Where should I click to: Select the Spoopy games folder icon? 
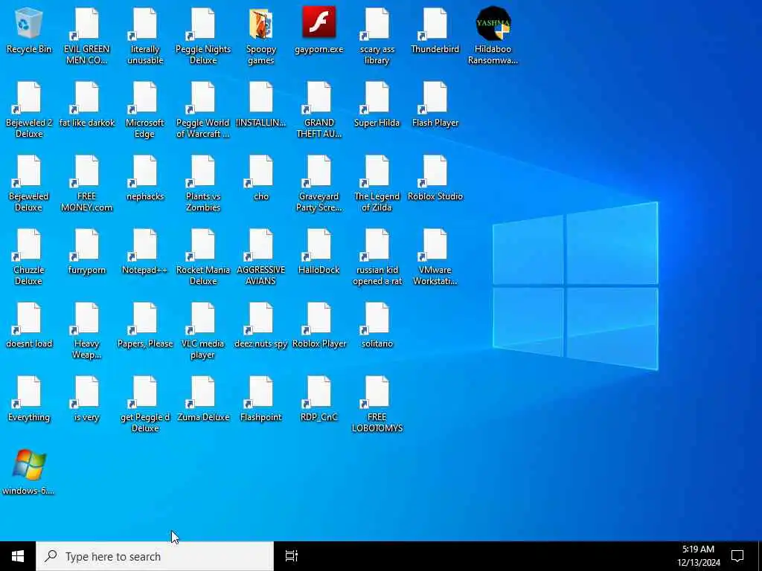pos(261,36)
